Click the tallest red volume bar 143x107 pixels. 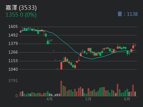pyautogui.click(x=61, y=89)
